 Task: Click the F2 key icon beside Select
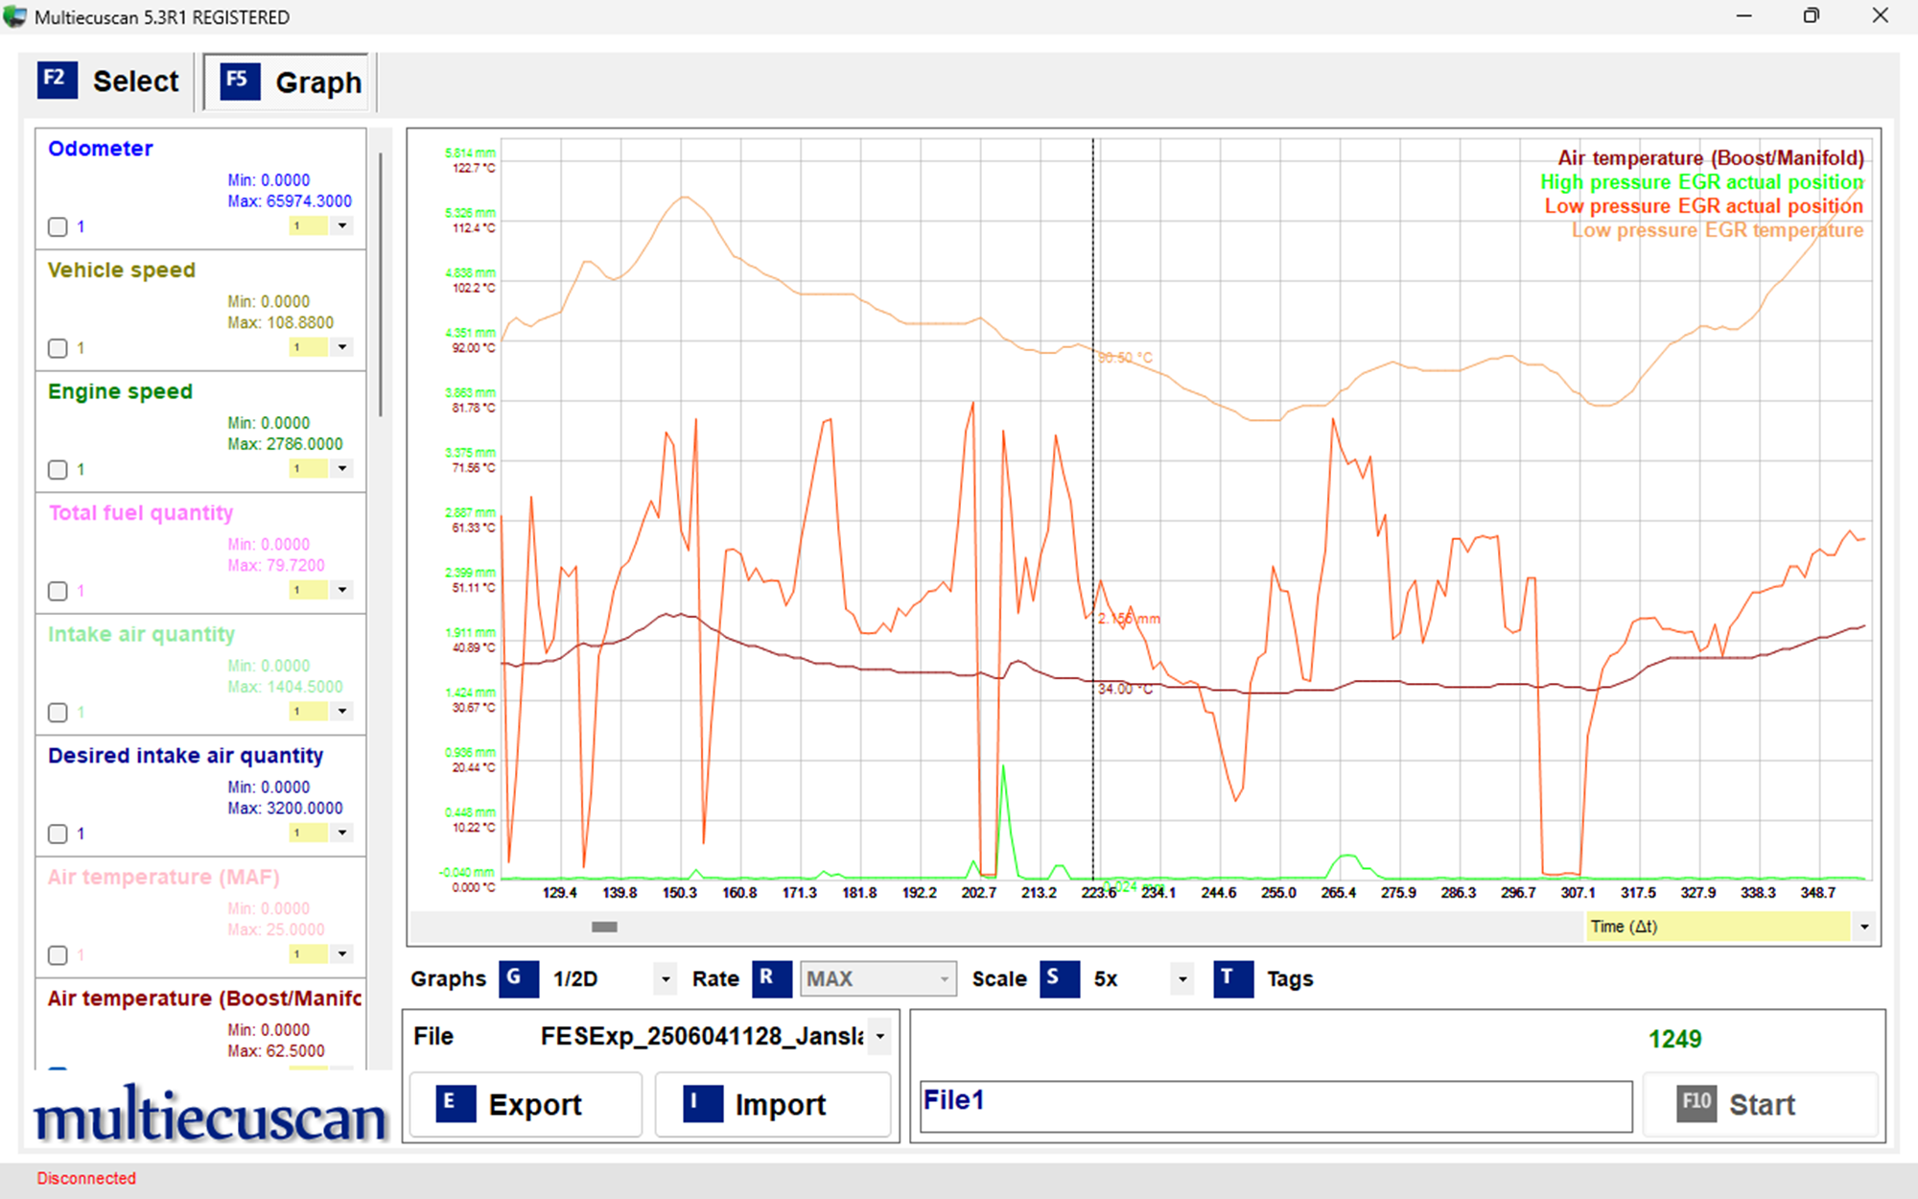[57, 80]
